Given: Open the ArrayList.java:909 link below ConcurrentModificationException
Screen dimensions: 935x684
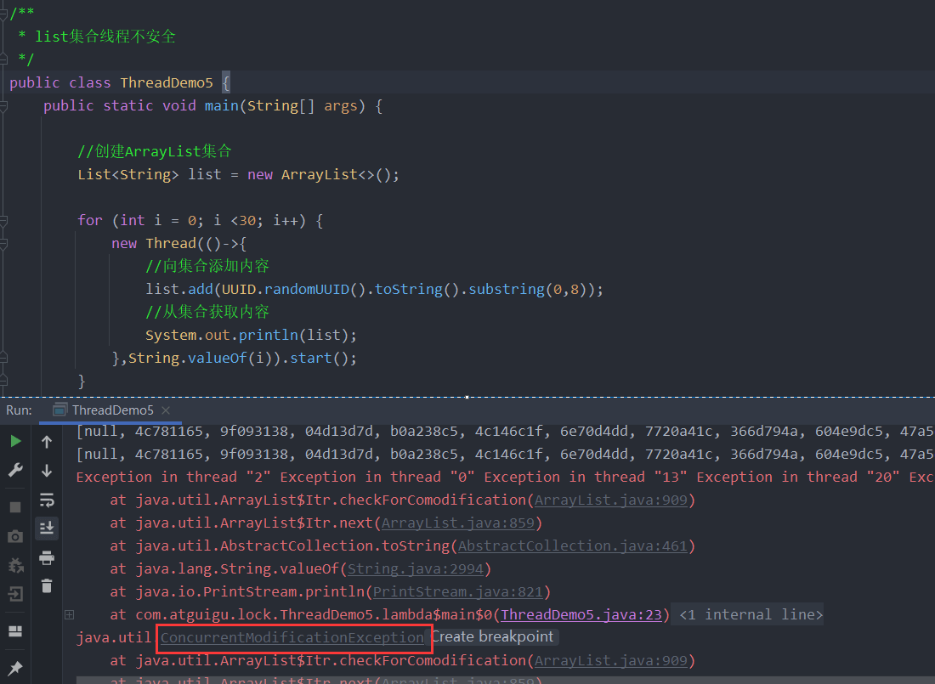Looking at the screenshot, I should point(610,661).
